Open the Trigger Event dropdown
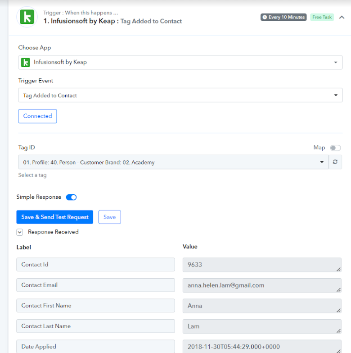Image resolution: width=351 pixels, height=353 pixels. pyautogui.click(x=180, y=95)
